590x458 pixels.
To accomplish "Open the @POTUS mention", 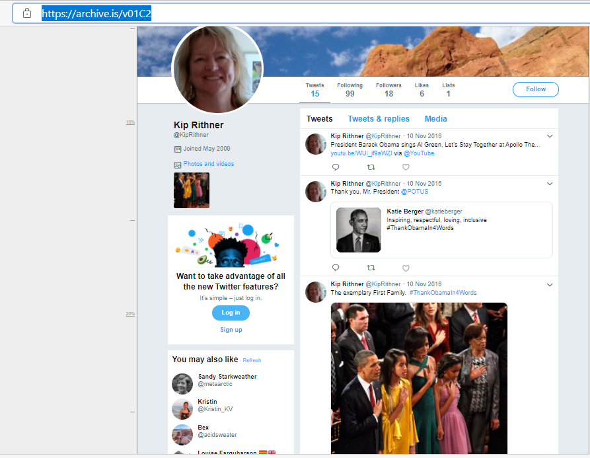I will tap(415, 192).
